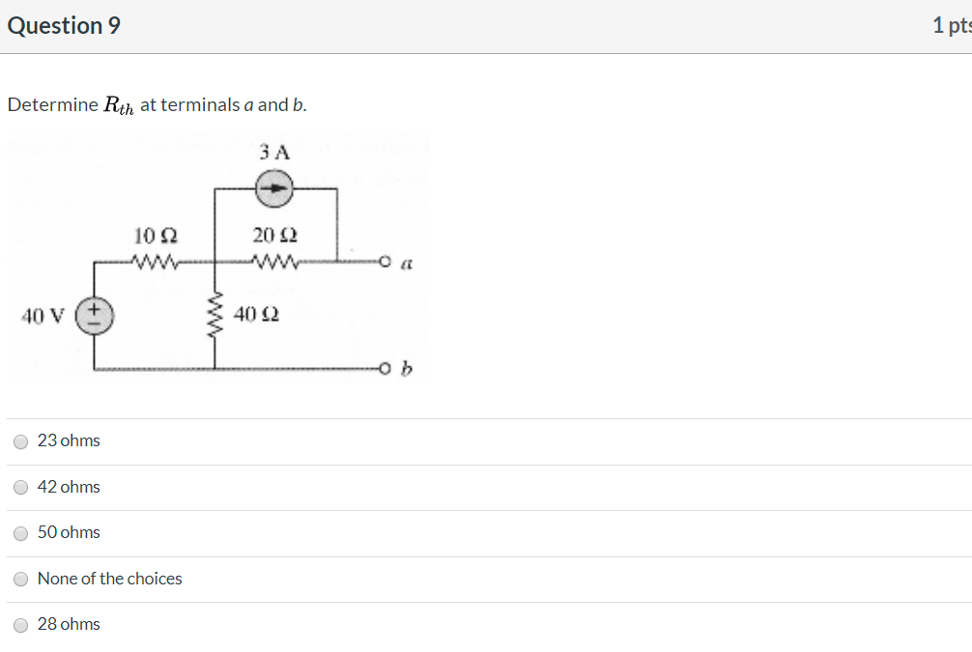This screenshot has width=972, height=652.
Task: Click the 20 ohm resistor symbol
Action: click(x=274, y=261)
